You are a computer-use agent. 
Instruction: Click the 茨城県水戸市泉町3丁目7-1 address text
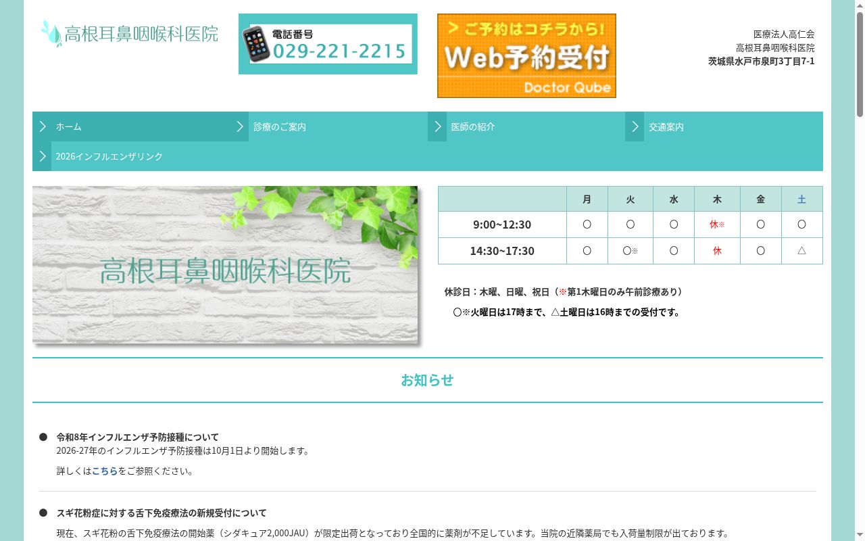click(x=761, y=61)
